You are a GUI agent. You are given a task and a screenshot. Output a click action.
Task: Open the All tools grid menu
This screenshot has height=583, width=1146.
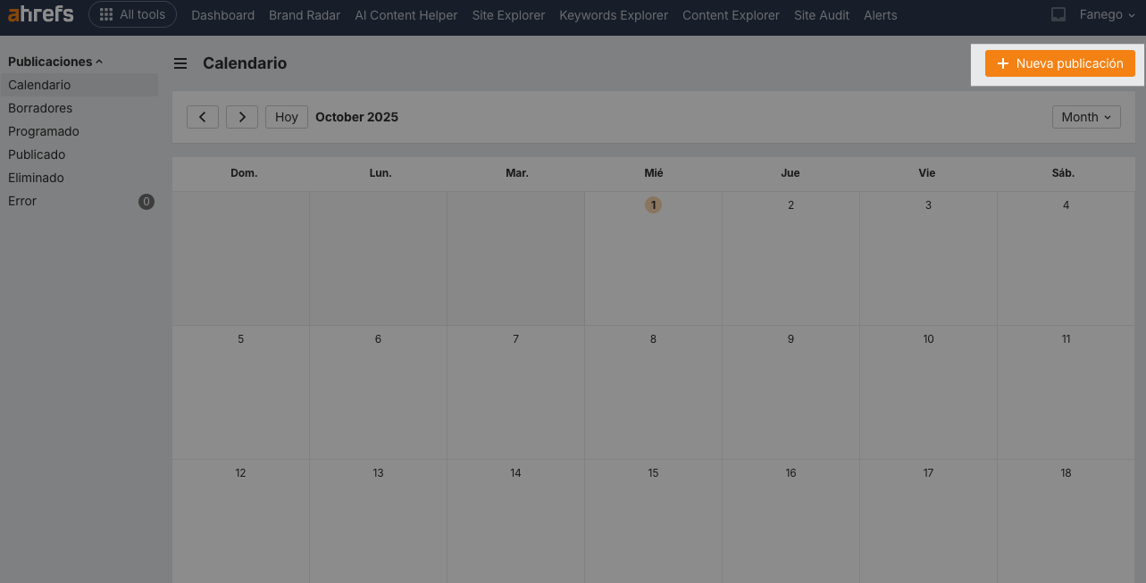point(132,15)
